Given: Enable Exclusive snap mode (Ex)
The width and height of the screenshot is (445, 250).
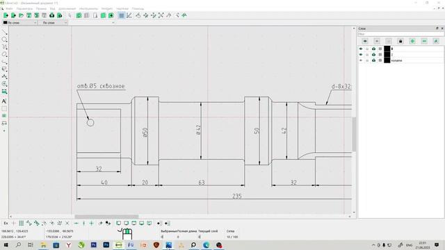Looking at the screenshot, I should (6, 224).
